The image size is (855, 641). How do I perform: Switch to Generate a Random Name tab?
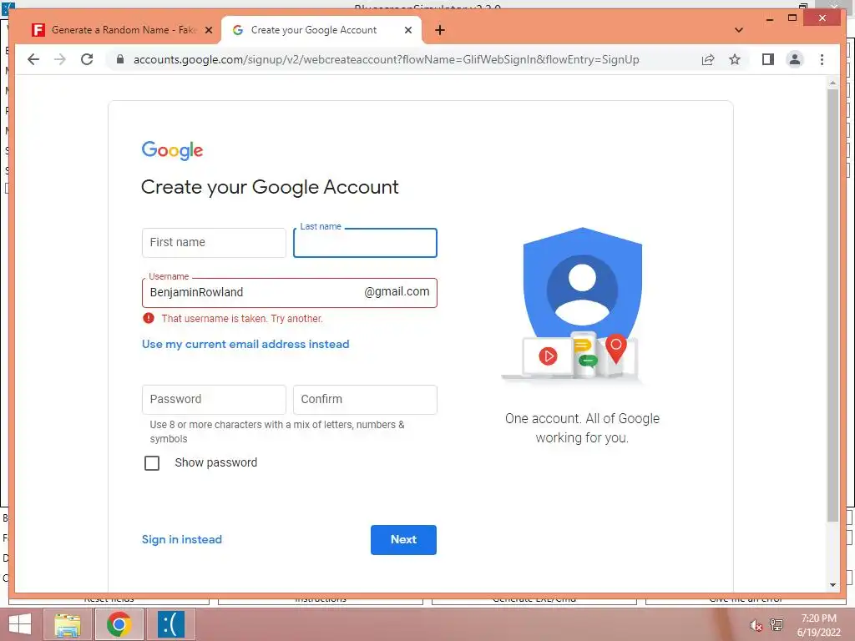(121, 30)
